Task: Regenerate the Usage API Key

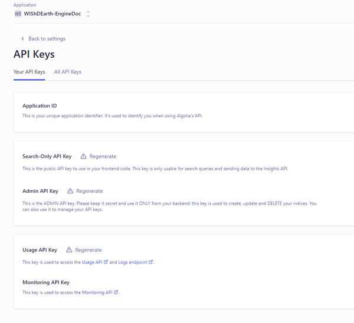Action: click(88, 250)
